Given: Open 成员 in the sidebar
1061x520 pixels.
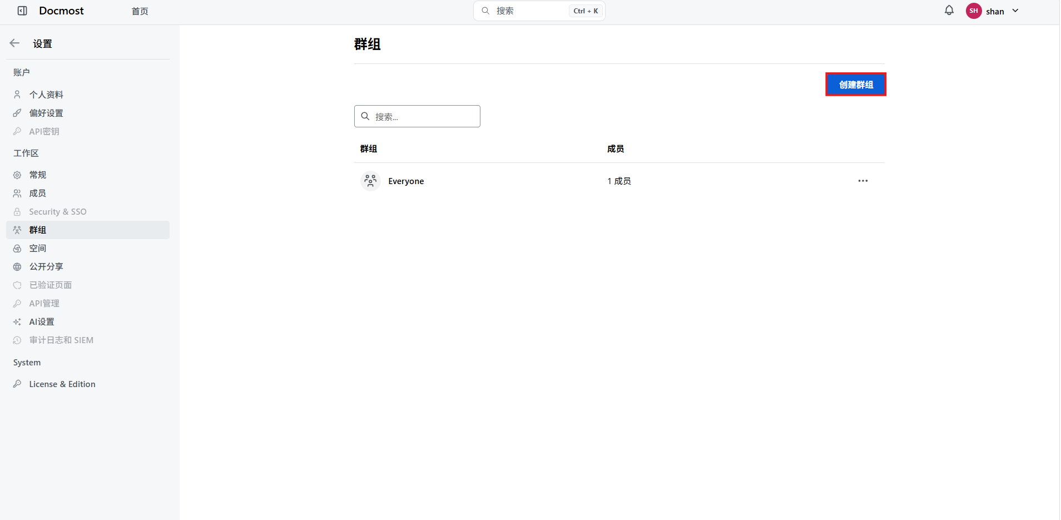Looking at the screenshot, I should (88, 193).
